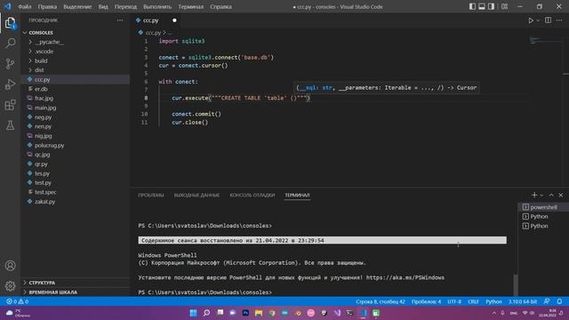Run the Python file with play button

click(531, 20)
